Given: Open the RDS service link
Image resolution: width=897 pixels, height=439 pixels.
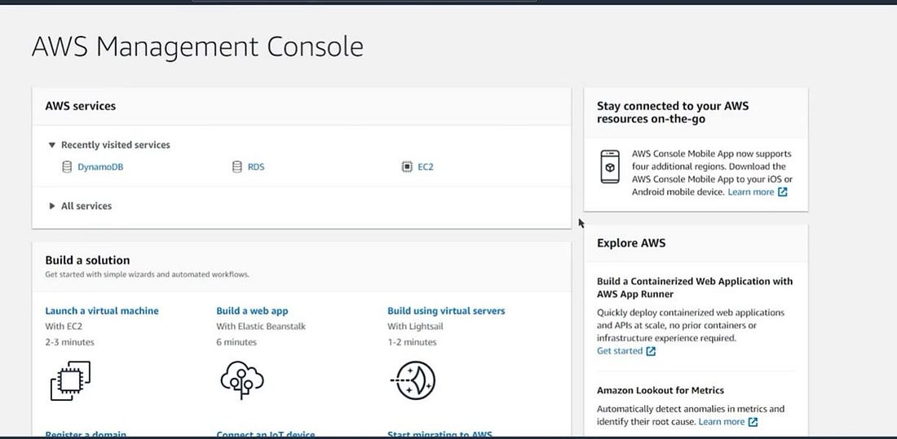Looking at the screenshot, I should (x=256, y=167).
